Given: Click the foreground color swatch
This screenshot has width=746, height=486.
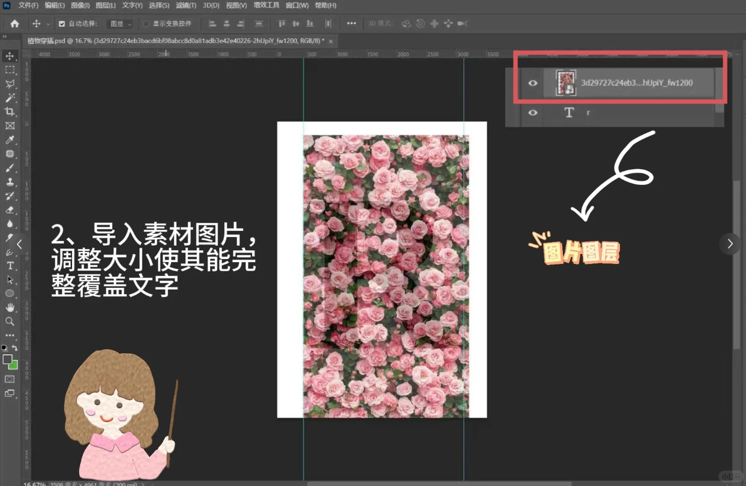Looking at the screenshot, I should click(8, 359).
